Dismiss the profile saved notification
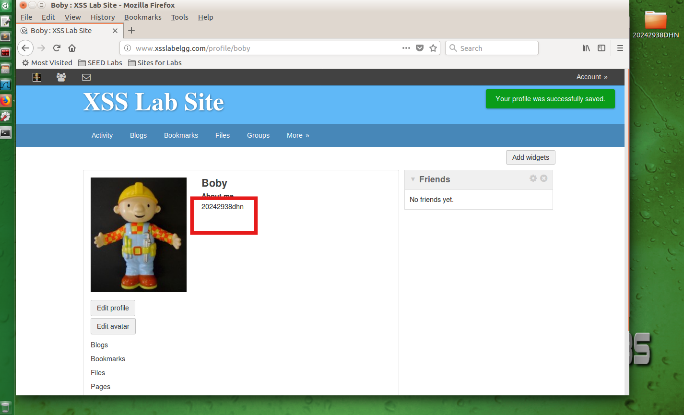Screen dimensions: 684x415 [x=550, y=99]
